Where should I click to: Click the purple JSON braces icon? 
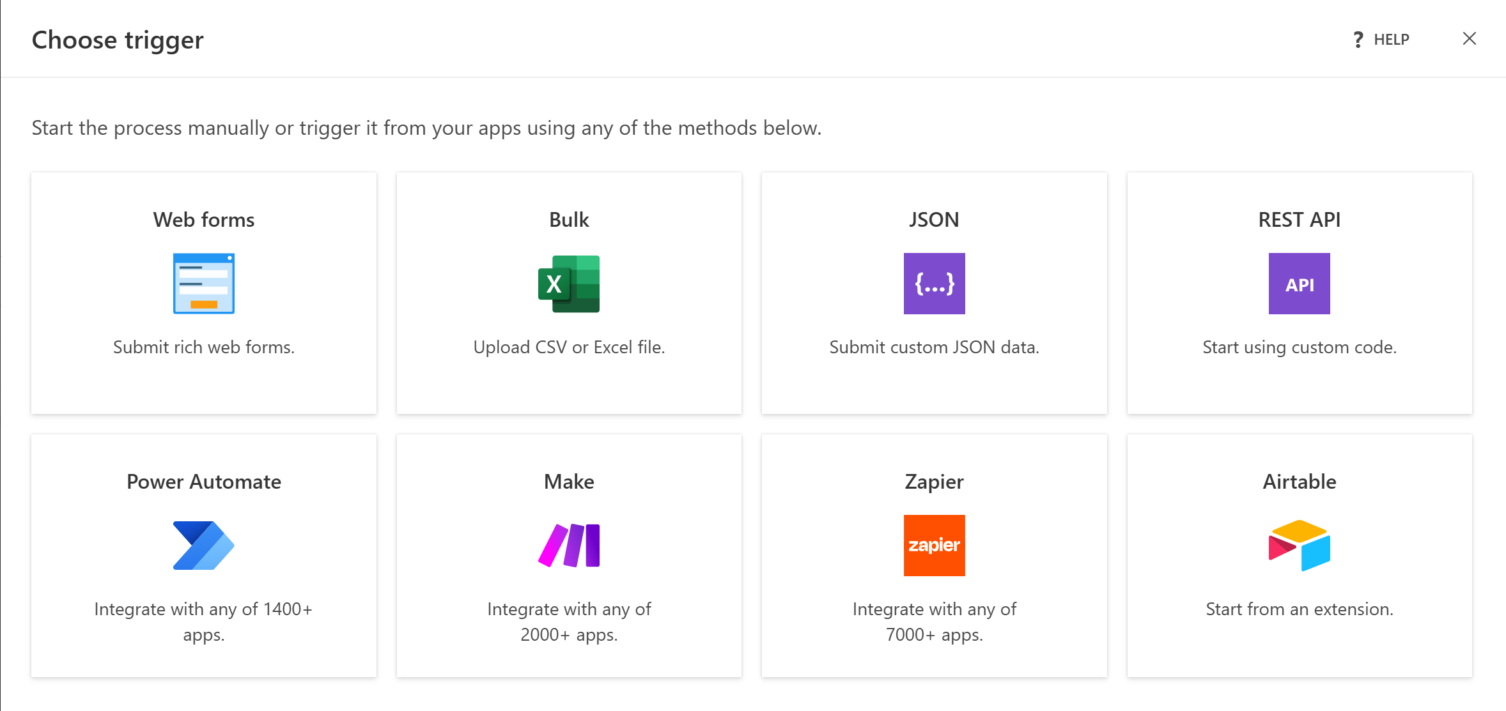coord(934,284)
